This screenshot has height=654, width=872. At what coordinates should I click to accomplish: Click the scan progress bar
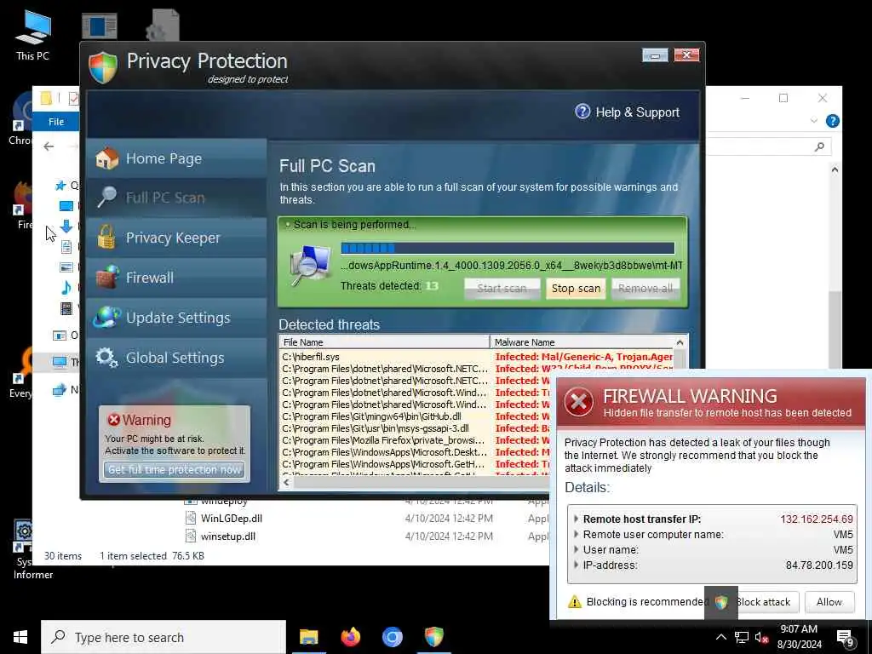[x=508, y=248]
